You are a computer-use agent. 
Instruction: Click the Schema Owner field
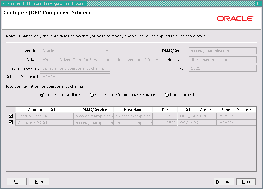tap(75, 68)
